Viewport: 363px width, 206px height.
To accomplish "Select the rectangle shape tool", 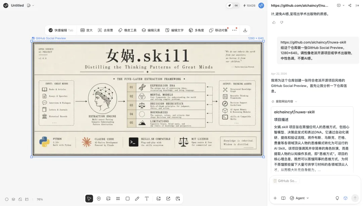I will tap(128, 199).
